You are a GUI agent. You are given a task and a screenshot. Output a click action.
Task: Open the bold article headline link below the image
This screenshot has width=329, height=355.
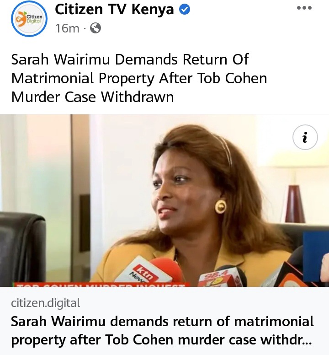162,331
